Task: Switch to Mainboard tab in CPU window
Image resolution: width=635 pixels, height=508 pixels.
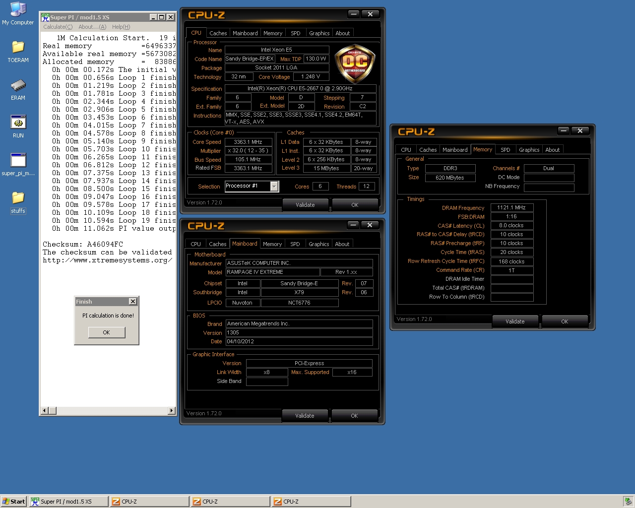Action: click(x=245, y=33)
